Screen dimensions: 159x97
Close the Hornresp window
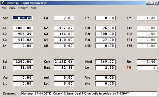click(156, 3)
